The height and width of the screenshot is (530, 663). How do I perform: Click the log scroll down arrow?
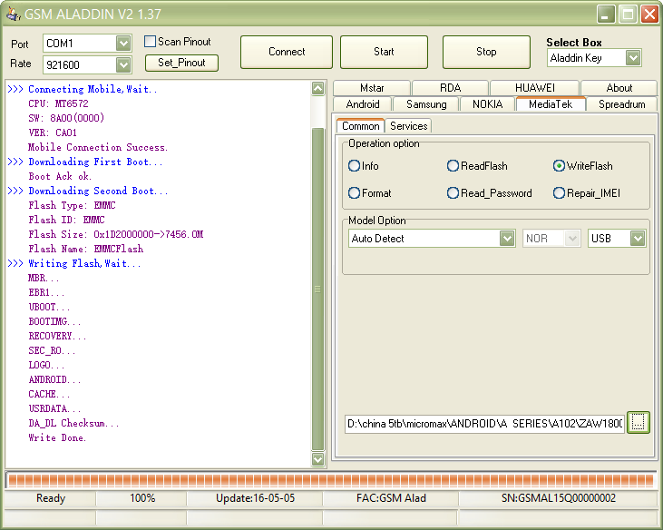[318, 459]
